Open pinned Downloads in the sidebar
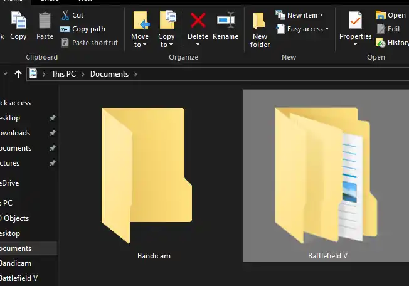The width and height of the screenshot is (409, 286). point(15,133)
